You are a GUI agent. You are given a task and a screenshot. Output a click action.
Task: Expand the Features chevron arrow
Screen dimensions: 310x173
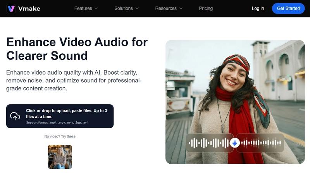[96, 8]
